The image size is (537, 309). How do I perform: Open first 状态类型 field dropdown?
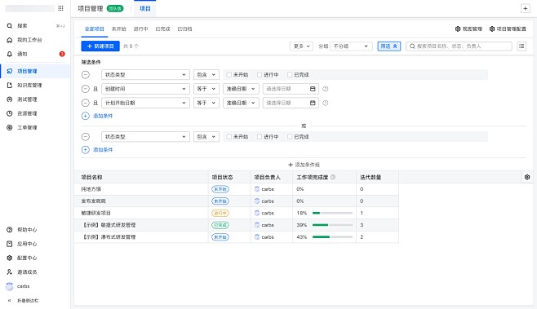(x=145, y=74)
